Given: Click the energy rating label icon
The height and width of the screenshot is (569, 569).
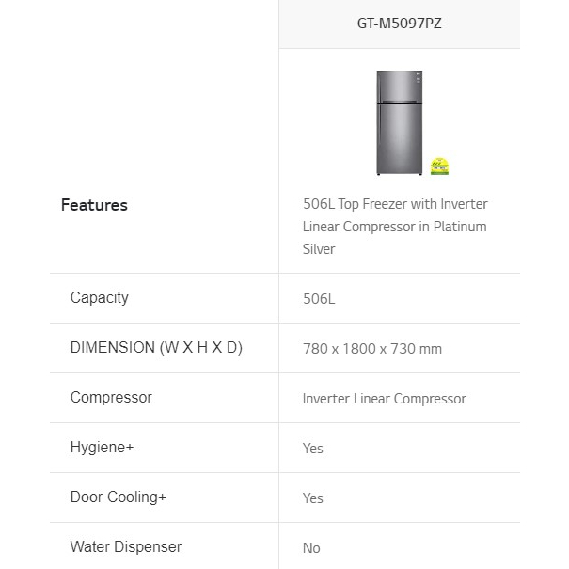Looking at the screenshot, I should pyautogui.click(x=440, y=166).
